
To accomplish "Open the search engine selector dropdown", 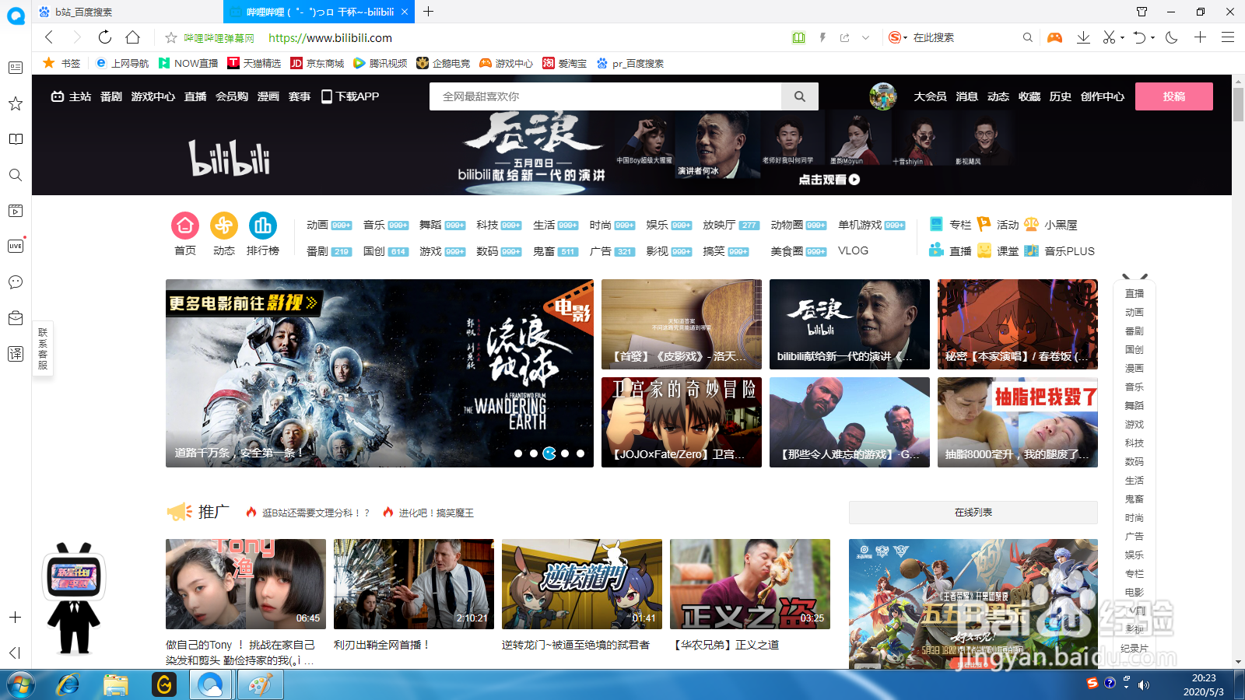I will (x=898, y=37).
